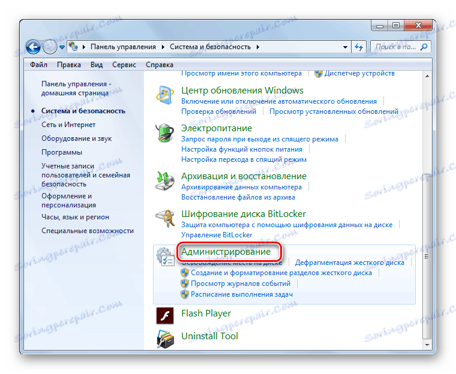
Task: Open recent pages dropdown arrow next to navigation buttons
Action: tap(62, 47)
